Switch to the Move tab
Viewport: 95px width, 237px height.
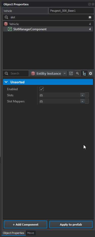pos(31,233)
